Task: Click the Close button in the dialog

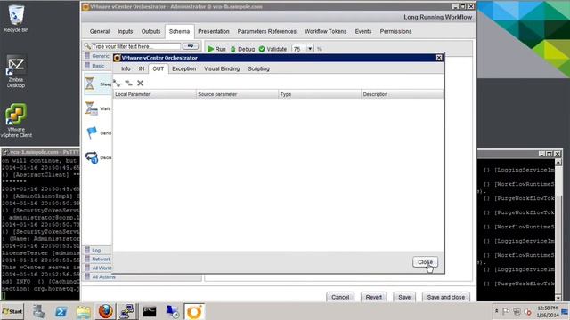Action: pyautogui.click(x=425, y=262)
